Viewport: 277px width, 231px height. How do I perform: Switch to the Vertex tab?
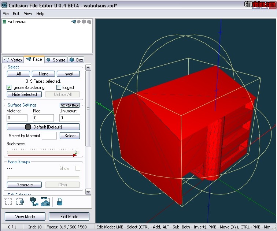13,60
